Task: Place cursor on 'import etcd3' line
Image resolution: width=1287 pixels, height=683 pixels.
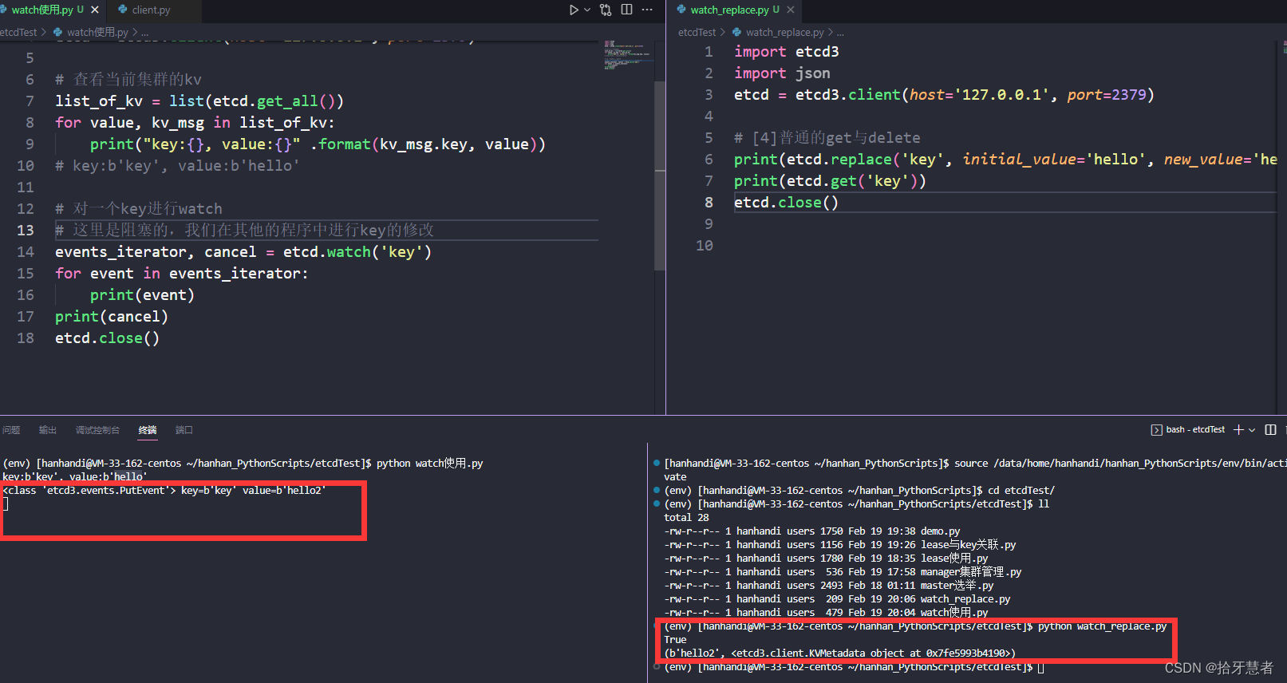Action: tap(786, 51)
